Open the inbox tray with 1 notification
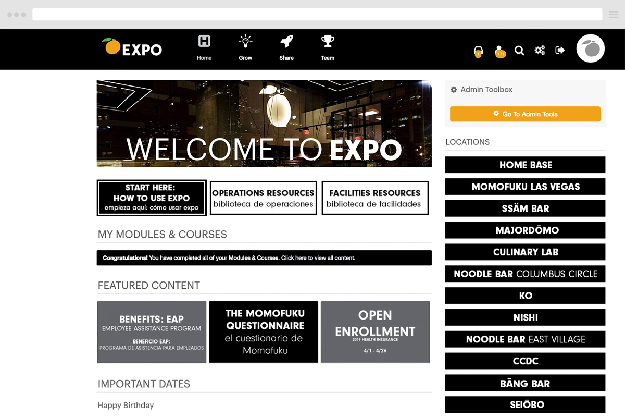625x417 pixels. click(478, 51)
